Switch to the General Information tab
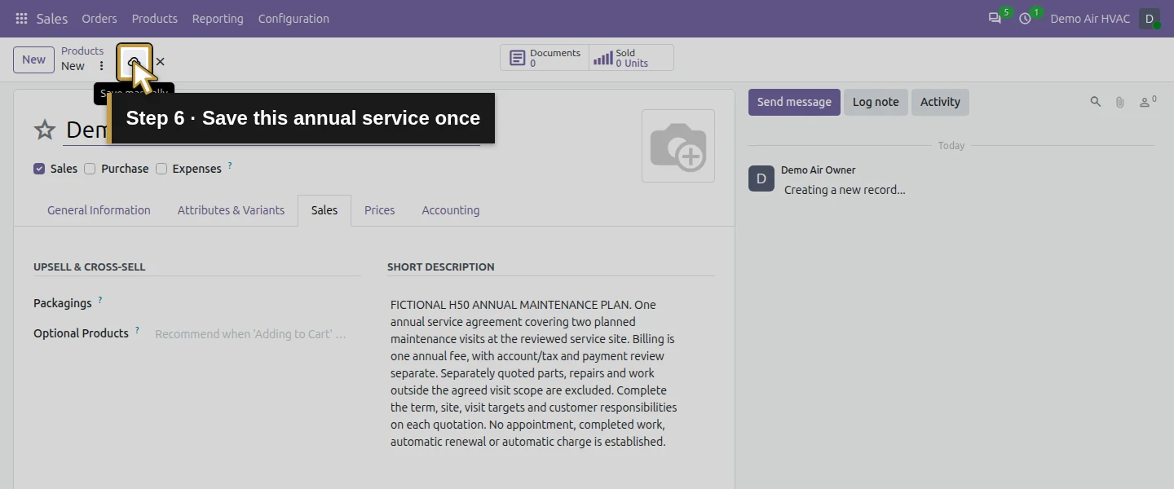The width and height of the screenshot is (1174, 489). (x=99, y=210)
